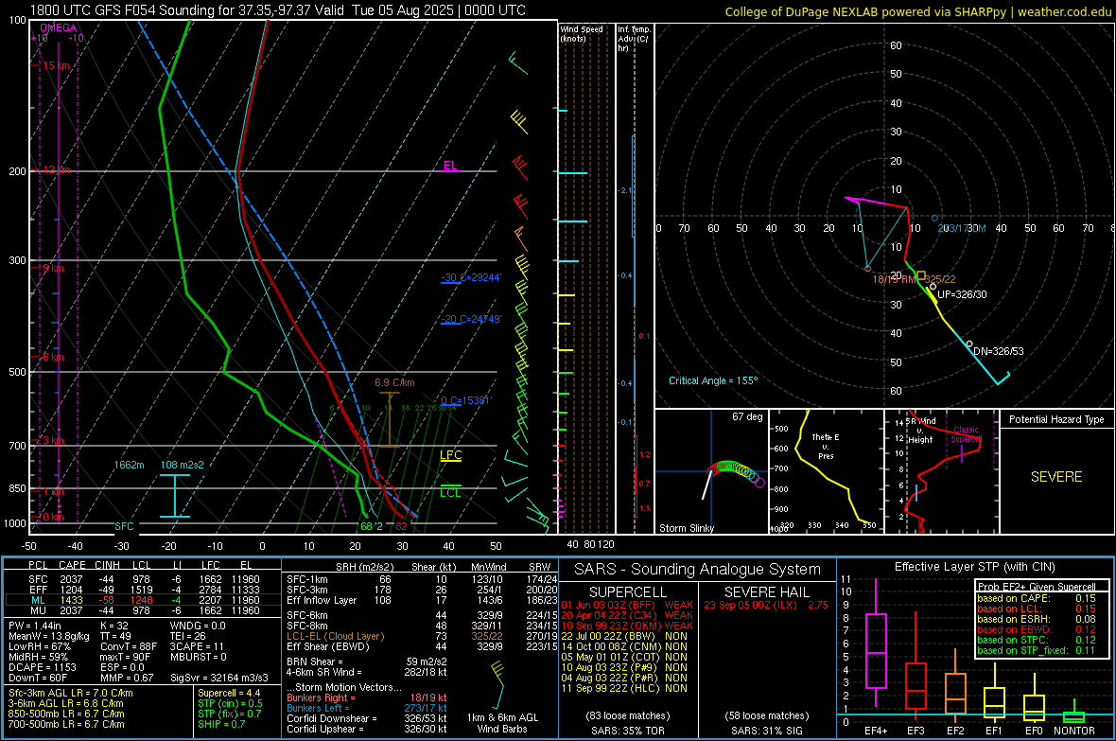The image size is (1116, 741).
Task: Click the Bunkers Left = 273/17 kt text
Action: click(367, 708)
